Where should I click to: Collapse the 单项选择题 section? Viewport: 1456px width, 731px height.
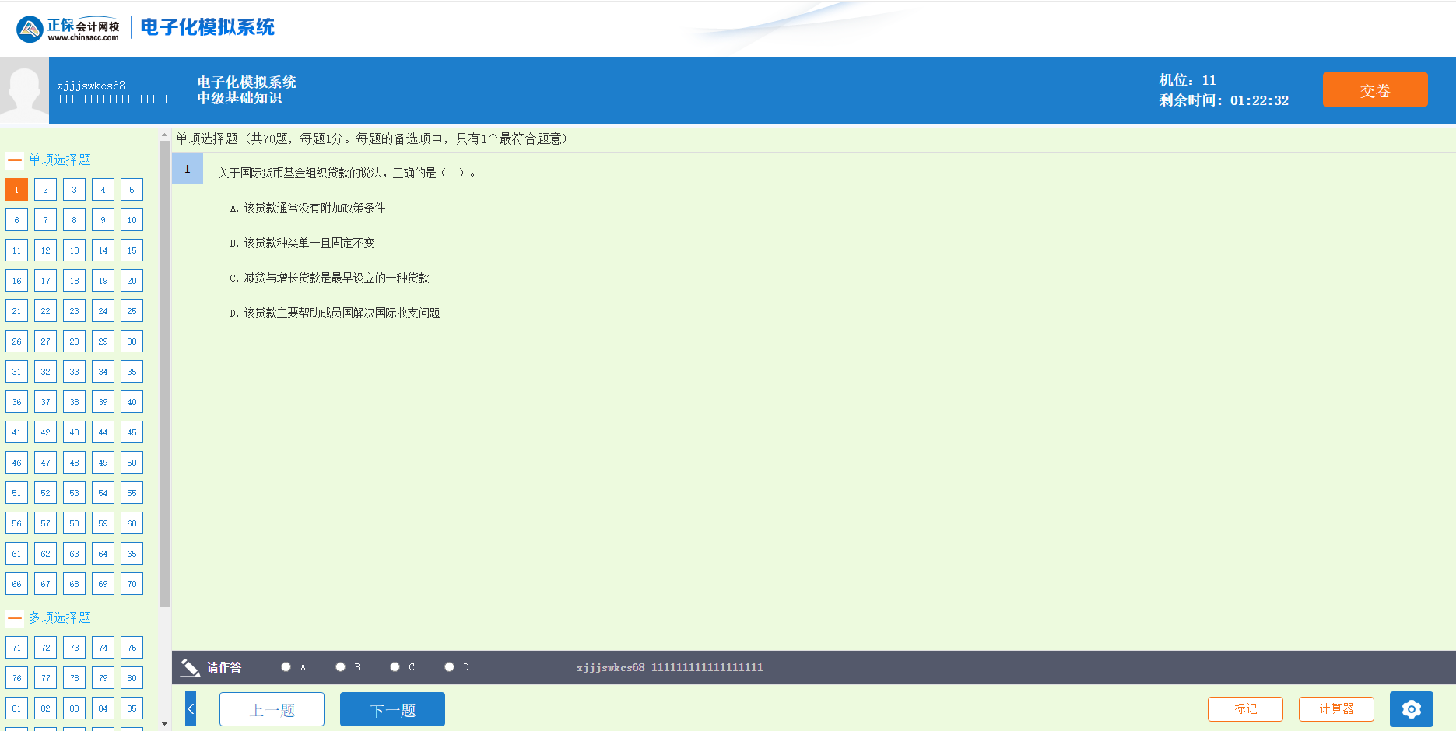[15, 160]
